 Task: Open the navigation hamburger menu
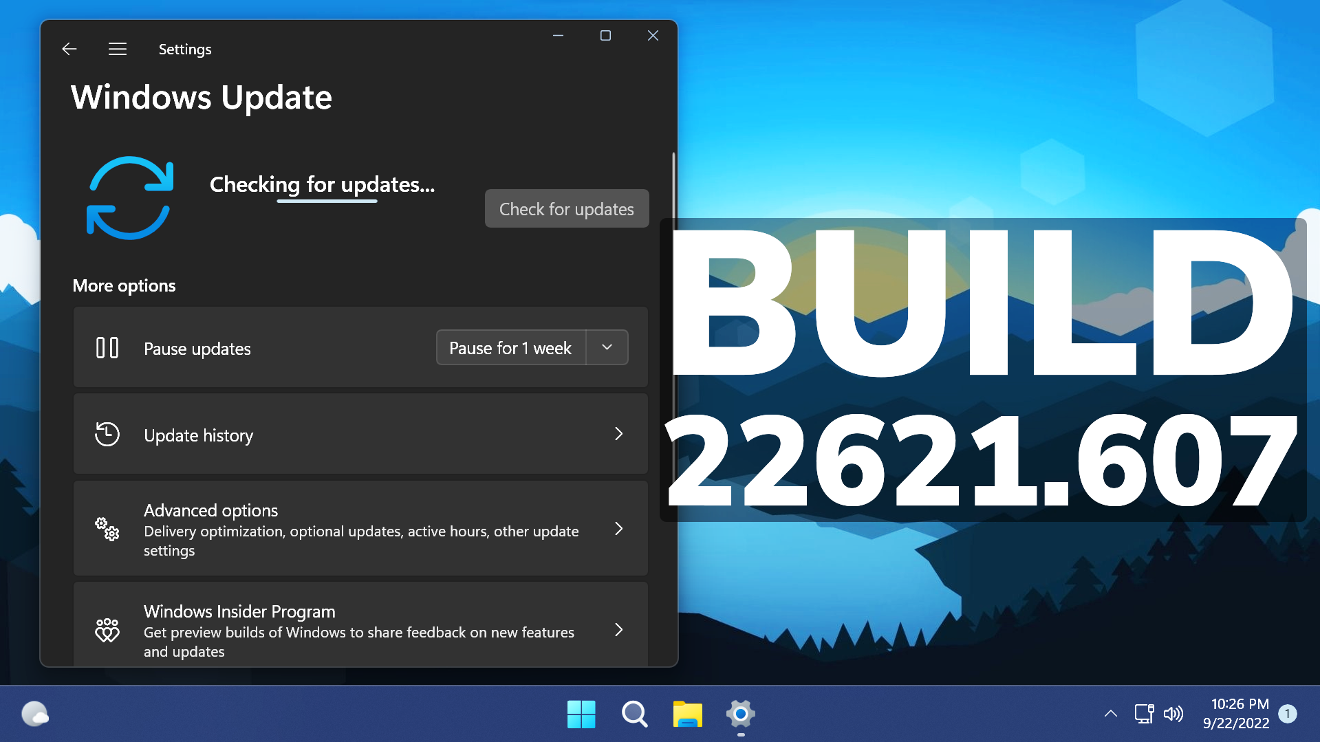click(117, 49)
